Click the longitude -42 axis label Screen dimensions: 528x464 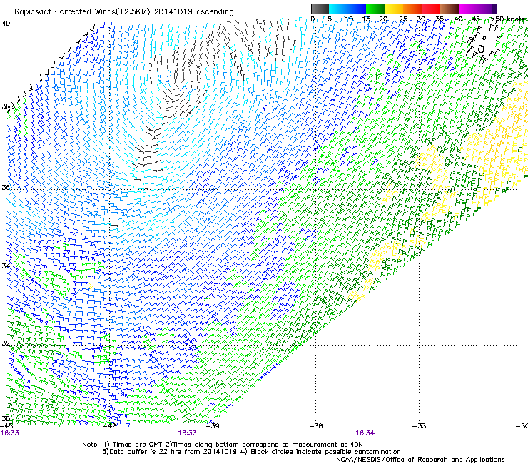(x=109, y=426)
